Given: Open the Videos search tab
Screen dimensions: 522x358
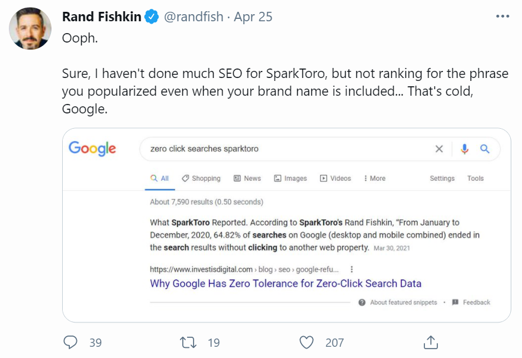Looking at the screenshot, I should coord(336,178).
